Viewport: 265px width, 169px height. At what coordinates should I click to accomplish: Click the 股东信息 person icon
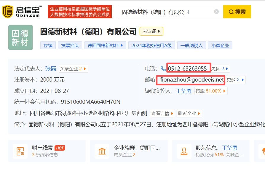(x=184, y=151)
